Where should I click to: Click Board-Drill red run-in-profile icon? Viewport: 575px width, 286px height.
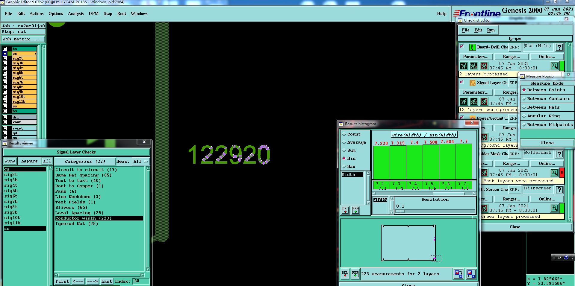[484, 66]
